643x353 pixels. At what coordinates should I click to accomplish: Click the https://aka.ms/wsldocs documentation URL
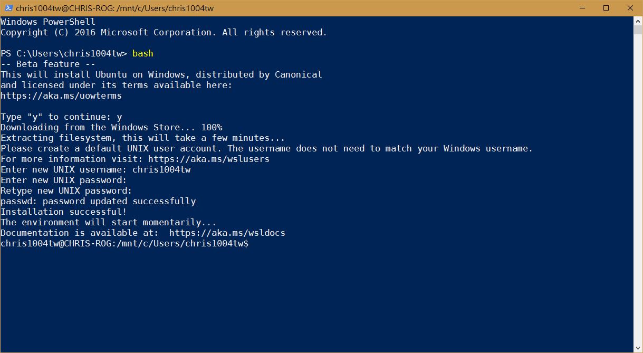tap(227, 233)
